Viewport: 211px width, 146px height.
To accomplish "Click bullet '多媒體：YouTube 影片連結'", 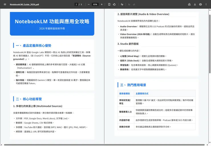I will pyautogui.click(x=52, y=127).
